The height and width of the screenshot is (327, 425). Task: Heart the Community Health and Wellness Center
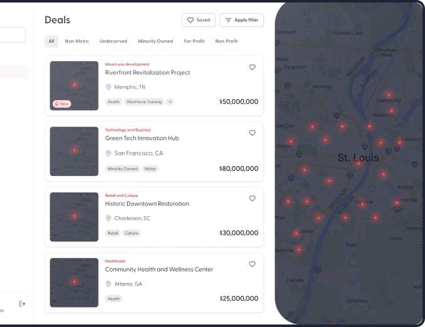coord(252,264)
